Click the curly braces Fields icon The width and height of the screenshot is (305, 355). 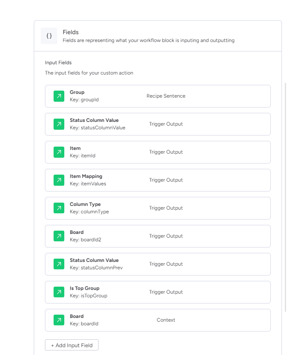click(49, 36)
